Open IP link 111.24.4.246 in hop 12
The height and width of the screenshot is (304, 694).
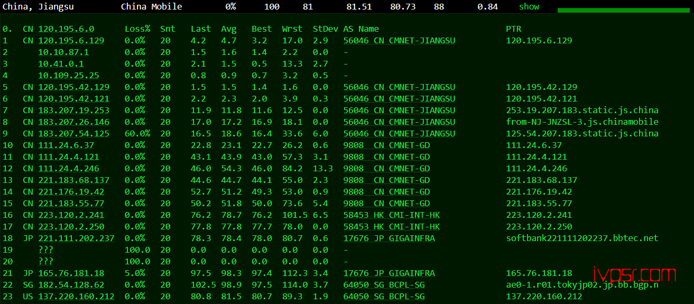(69, 169)
